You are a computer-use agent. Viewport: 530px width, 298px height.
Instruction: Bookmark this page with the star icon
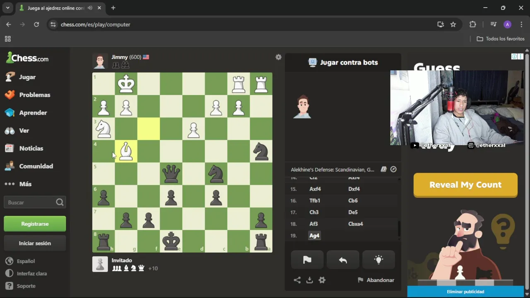coord(453,24)
